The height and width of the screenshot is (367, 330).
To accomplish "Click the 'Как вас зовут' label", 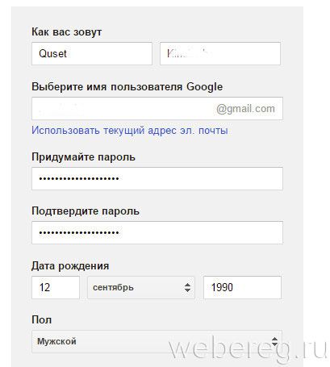I will (x=67, y=32).
